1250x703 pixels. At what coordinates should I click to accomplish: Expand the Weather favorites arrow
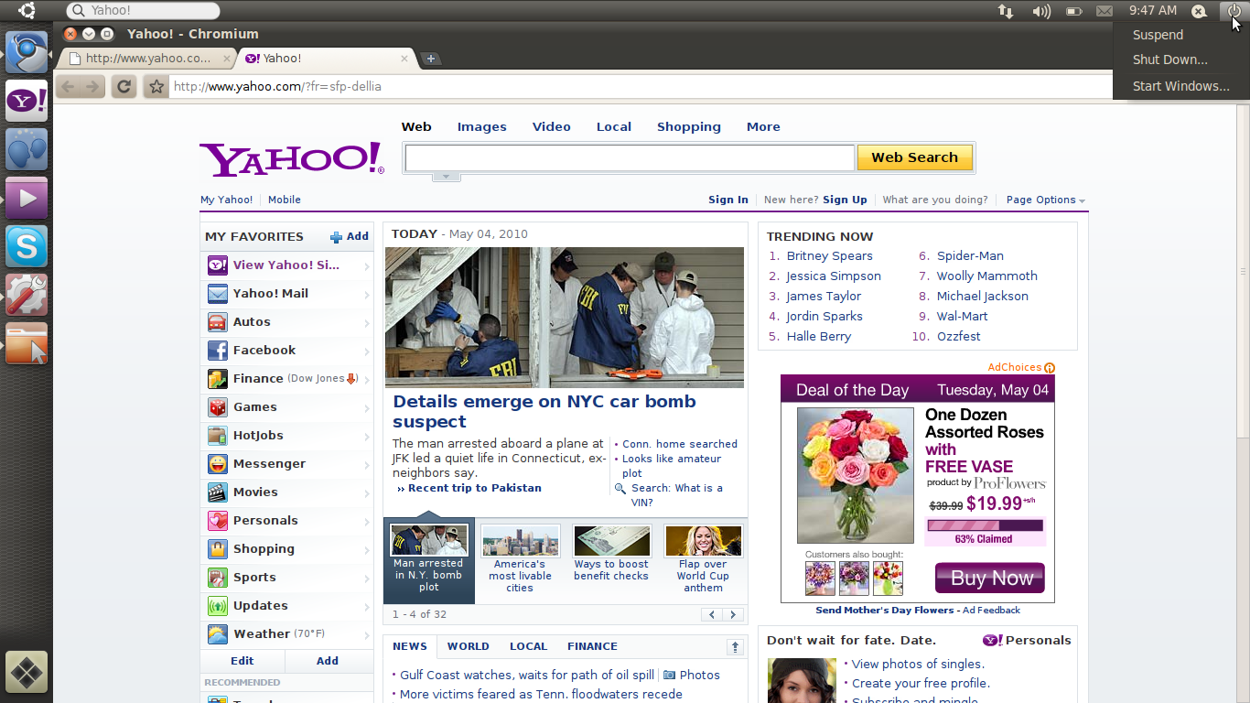[x=366, y=634]
